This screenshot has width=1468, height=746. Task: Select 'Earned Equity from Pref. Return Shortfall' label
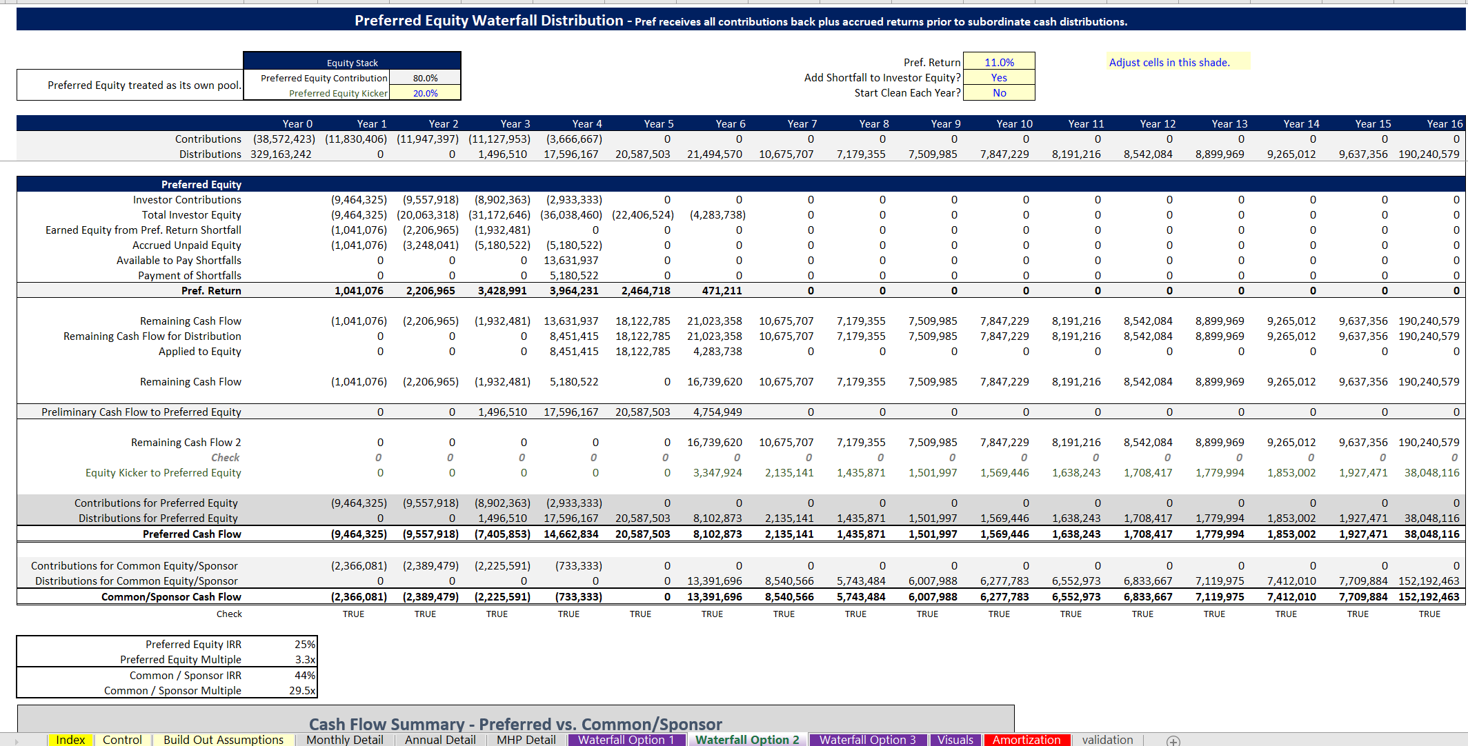143,230
